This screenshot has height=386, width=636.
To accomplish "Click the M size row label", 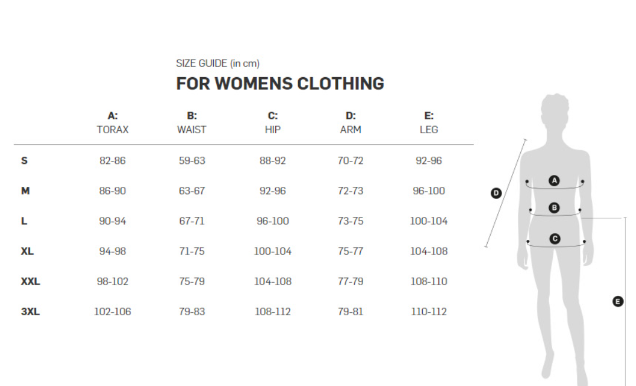I will pyautogui.click(x=25, y=190).
